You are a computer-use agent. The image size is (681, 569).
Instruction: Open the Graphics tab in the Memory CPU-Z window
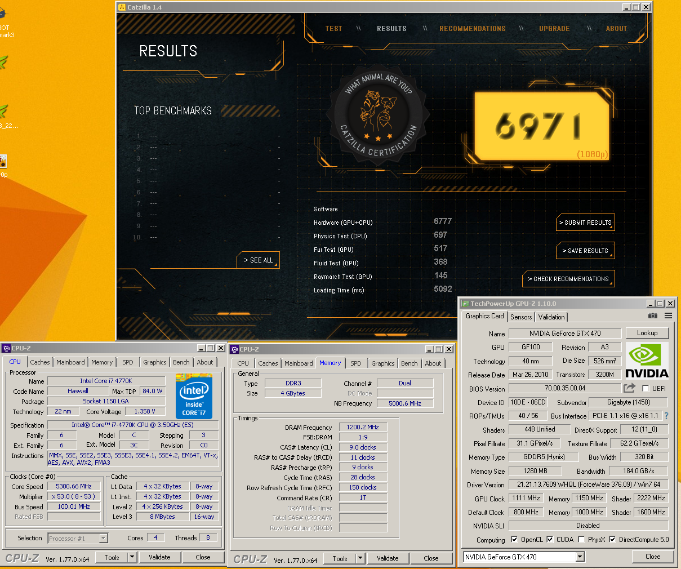tap(383, 363)
